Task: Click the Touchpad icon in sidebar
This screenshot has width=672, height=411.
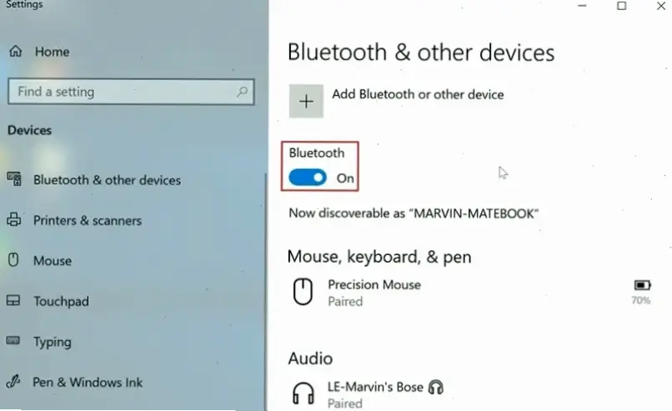Action: click(13, 301)
